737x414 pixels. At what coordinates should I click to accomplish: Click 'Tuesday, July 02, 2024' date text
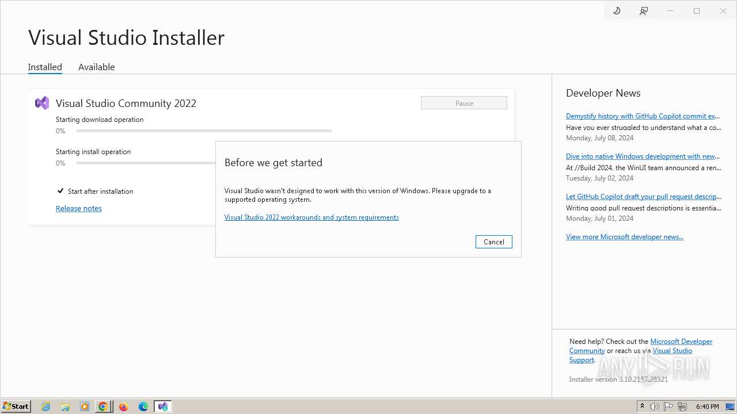[600, 178]
